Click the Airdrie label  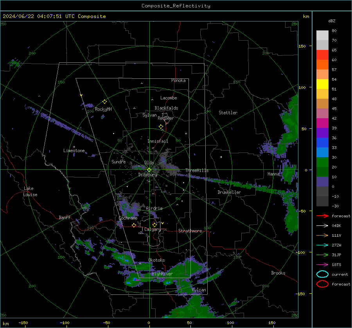click(154, 208)
